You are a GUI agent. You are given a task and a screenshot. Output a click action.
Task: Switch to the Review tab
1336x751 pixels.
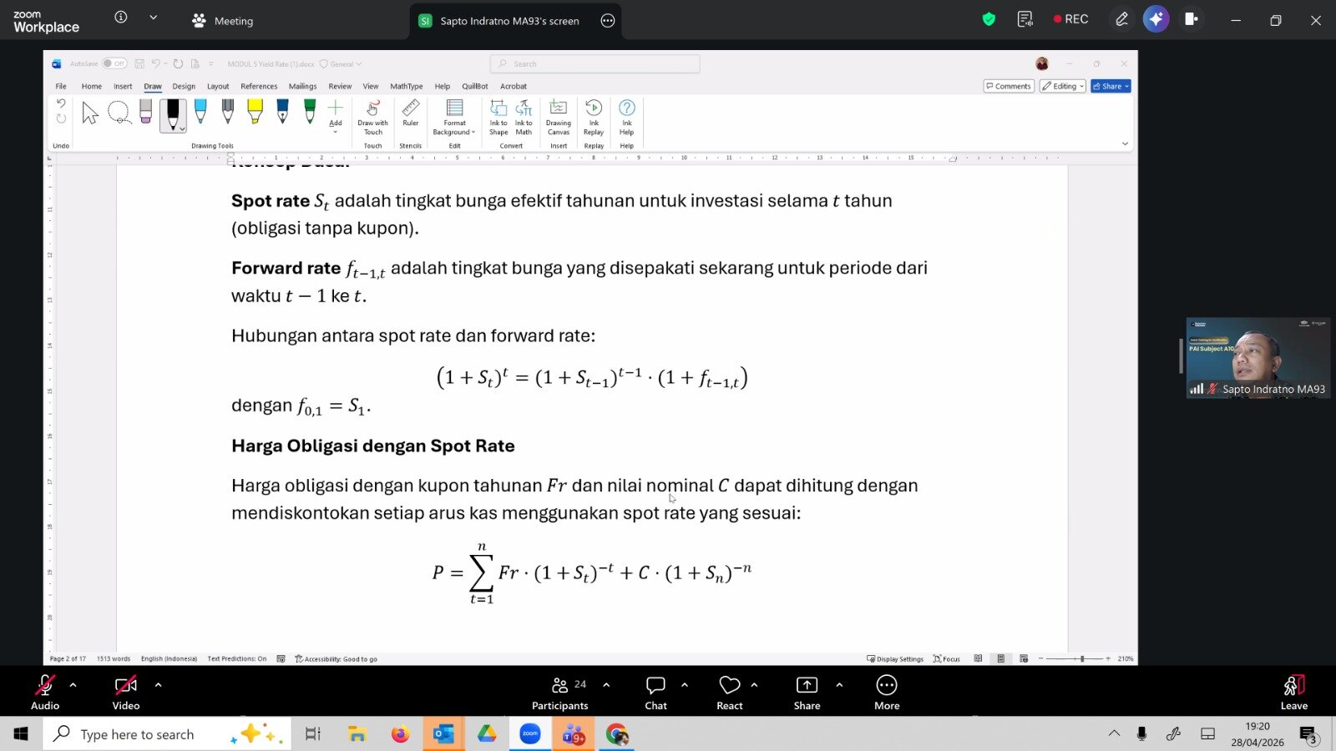coord(340,86)
